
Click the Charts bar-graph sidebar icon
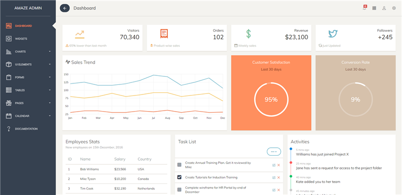[x=9, y=52]
